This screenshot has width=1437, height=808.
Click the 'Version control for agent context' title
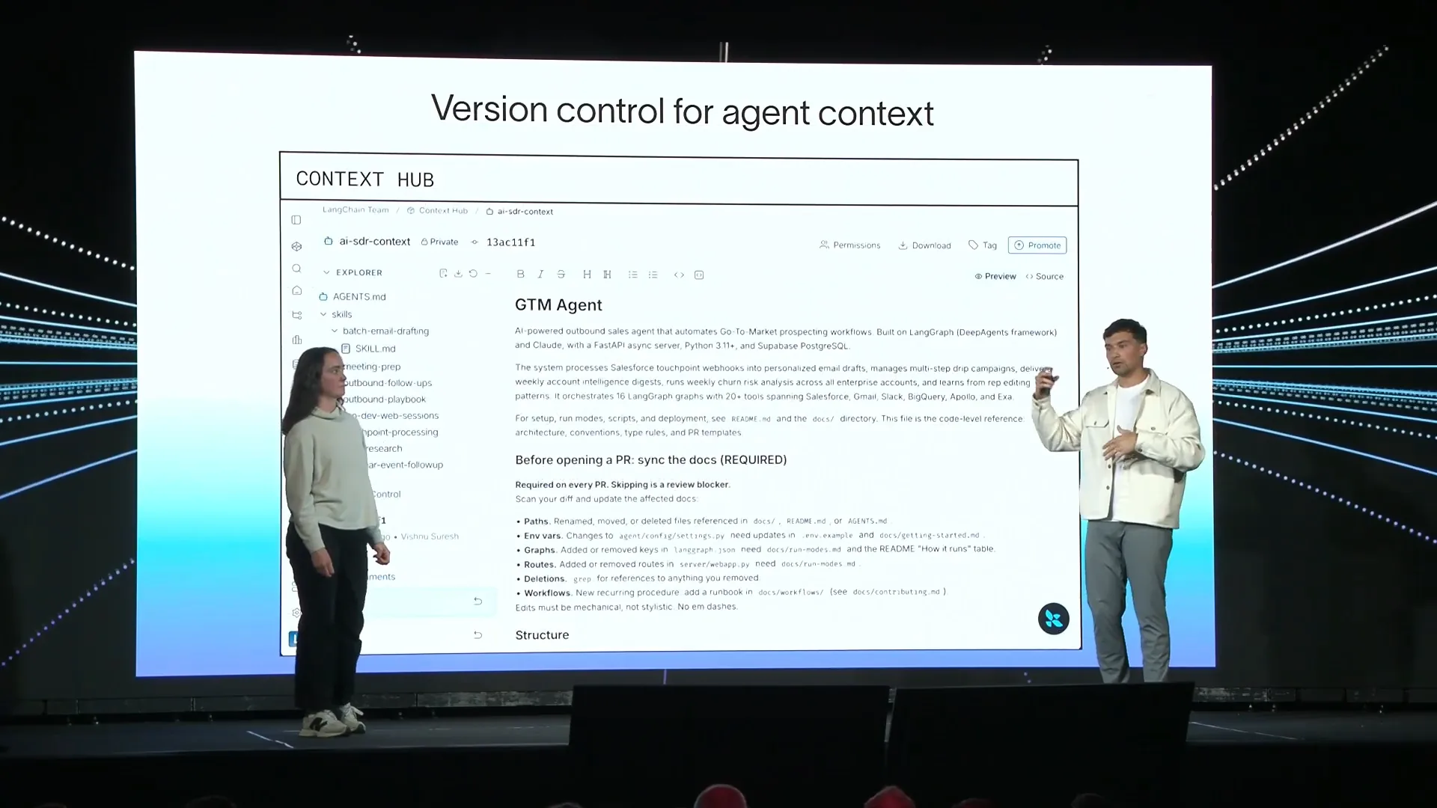point(682,111)
